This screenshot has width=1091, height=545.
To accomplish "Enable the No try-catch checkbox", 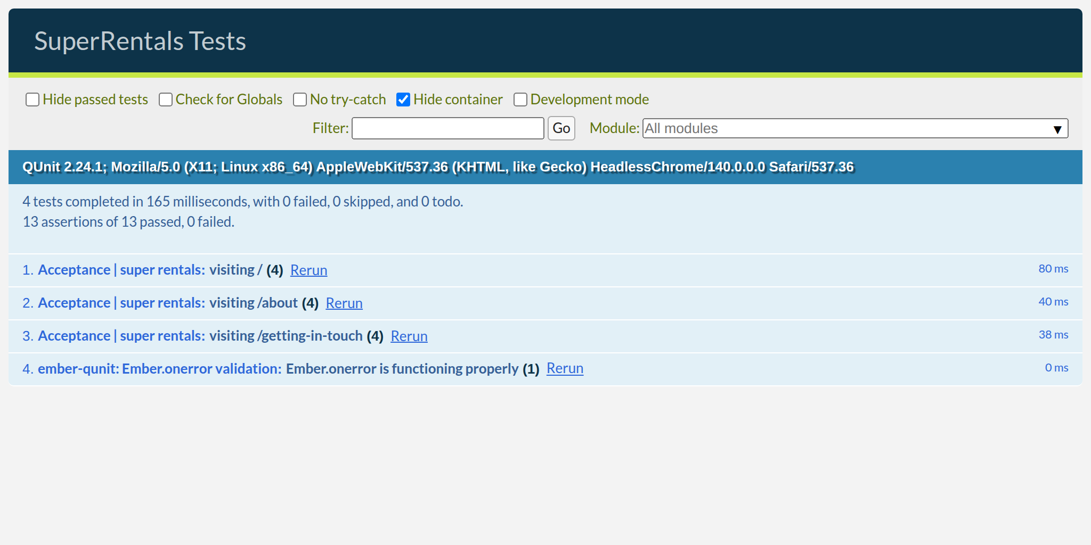I will (300, 100).
